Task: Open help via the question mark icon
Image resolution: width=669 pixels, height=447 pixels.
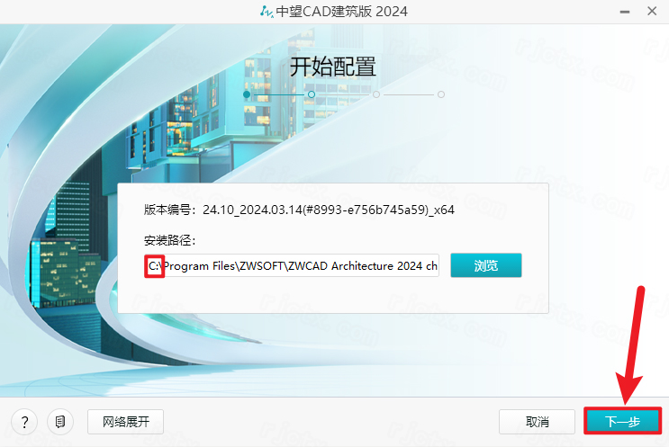Action: [24, 421]
